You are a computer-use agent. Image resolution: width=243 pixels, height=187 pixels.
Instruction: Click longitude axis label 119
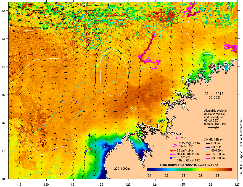19,184
